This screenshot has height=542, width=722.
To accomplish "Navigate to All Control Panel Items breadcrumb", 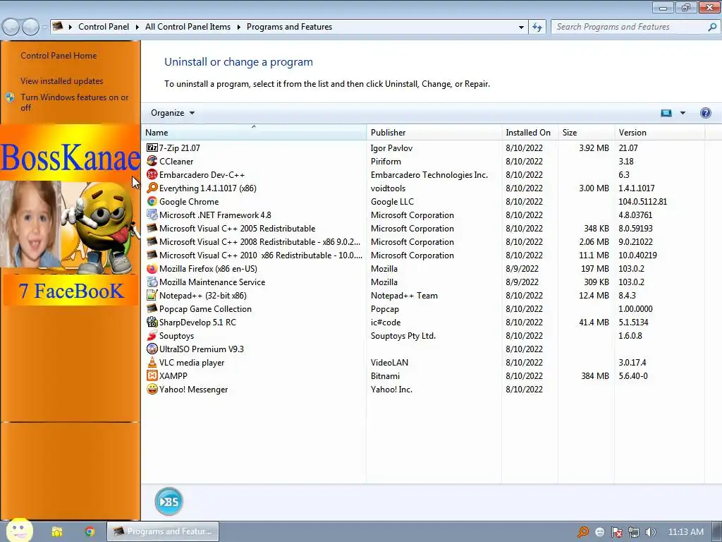I will pyautogui.click(x=188, y=28).
